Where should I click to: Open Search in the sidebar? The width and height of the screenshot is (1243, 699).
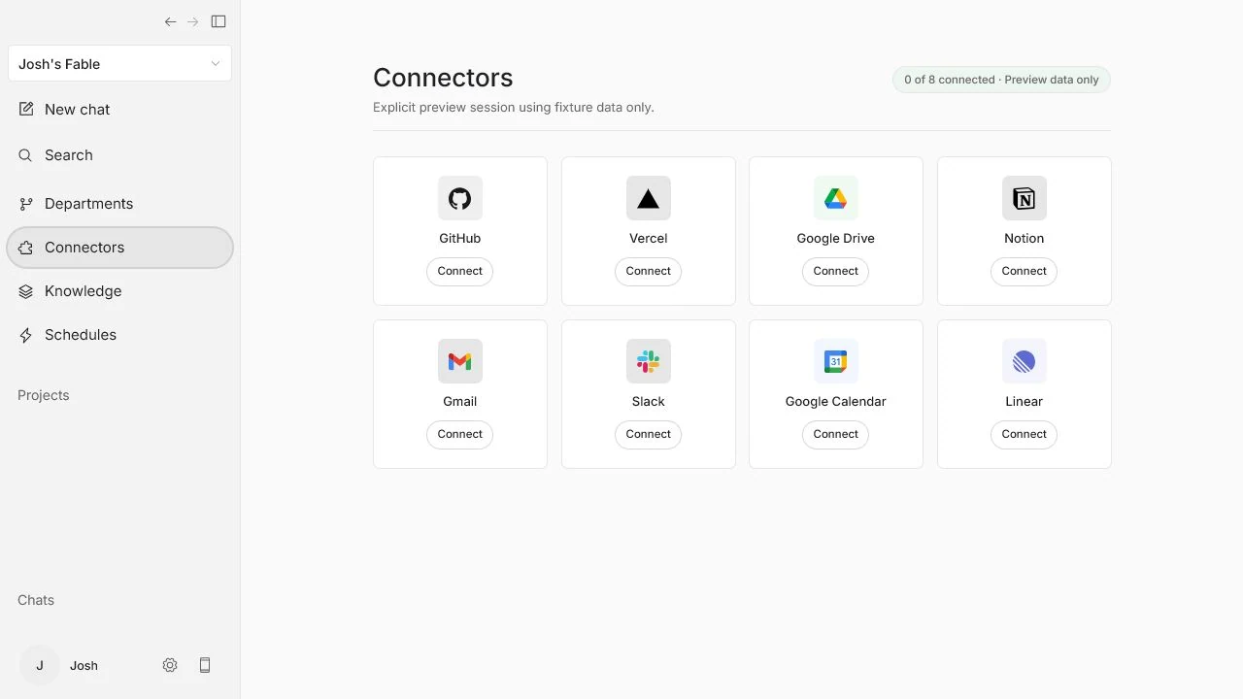pos(119,154)
